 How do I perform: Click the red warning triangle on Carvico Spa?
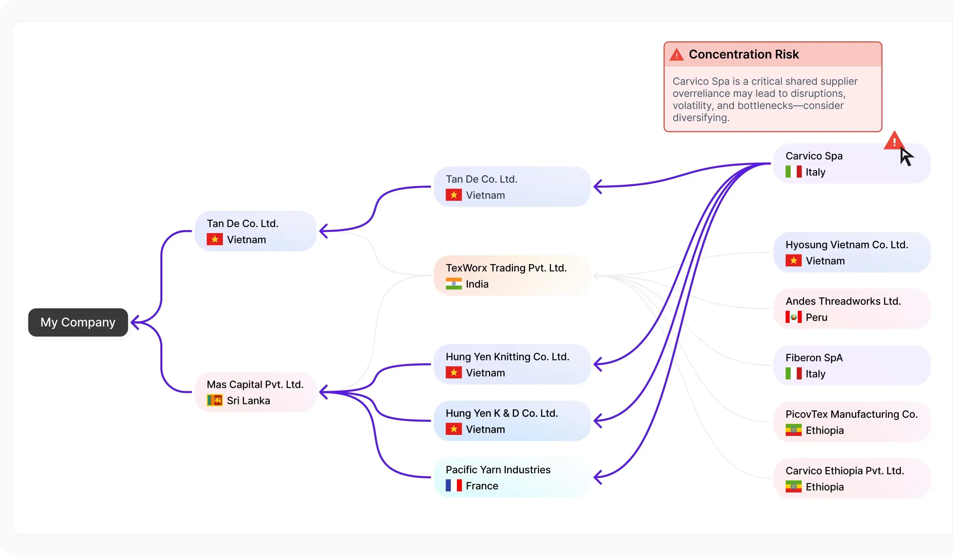(894, 141)
